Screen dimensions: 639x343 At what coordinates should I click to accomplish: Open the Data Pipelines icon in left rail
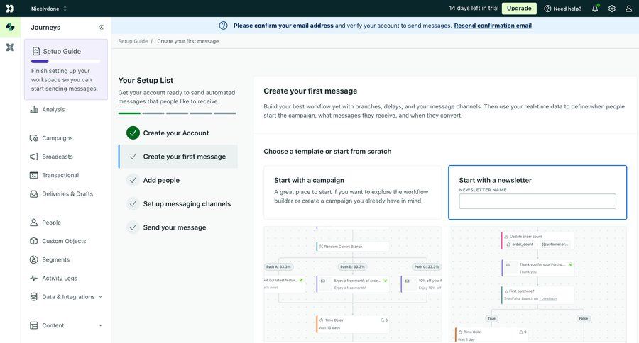point(10,47)
